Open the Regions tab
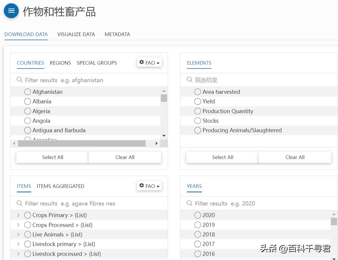Image resolution: width=338 pixels, height=260 pixels. [60, 63]
